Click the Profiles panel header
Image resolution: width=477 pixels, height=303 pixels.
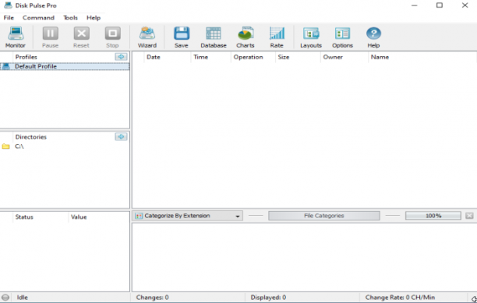click(x=26, y=57)
